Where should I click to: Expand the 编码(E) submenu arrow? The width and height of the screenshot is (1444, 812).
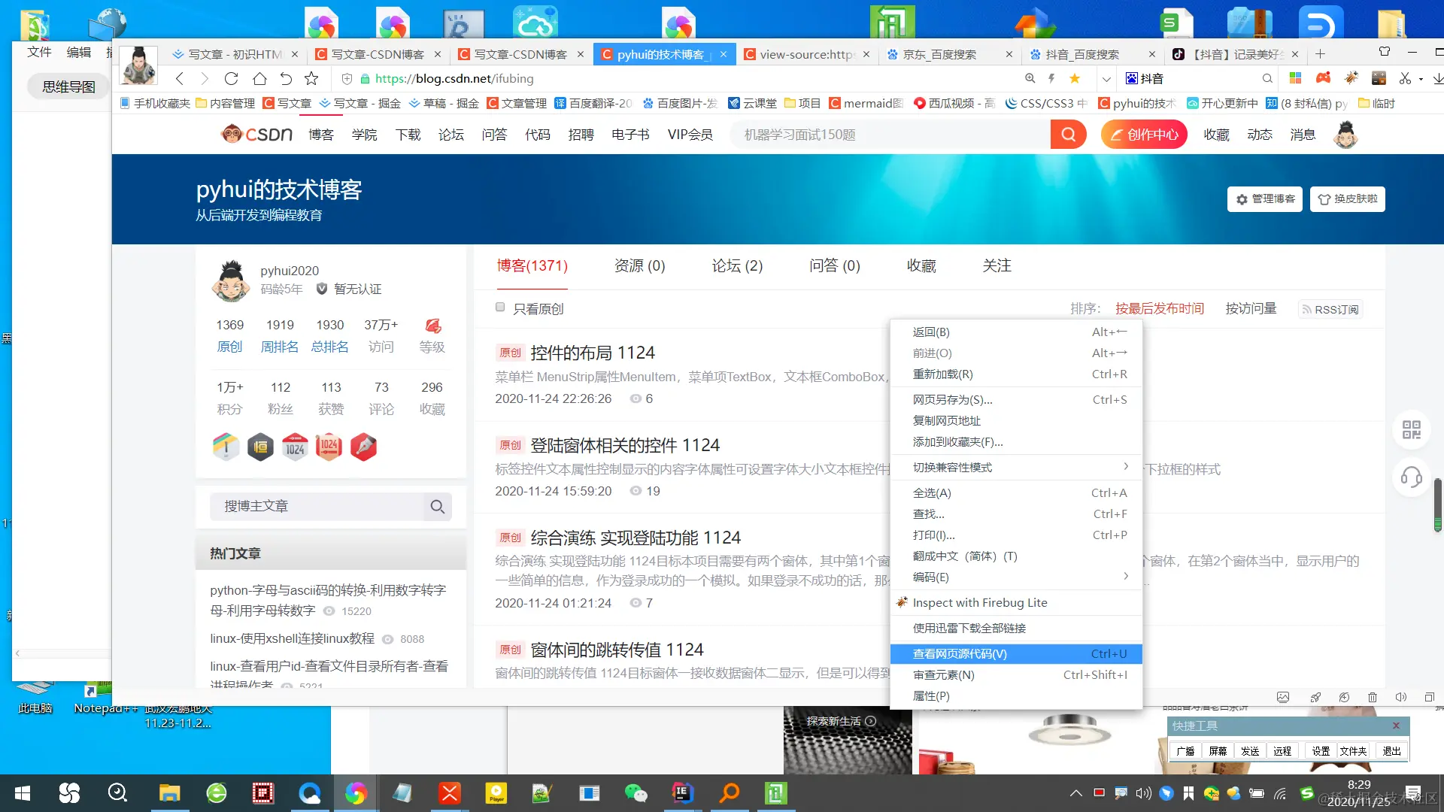[1125, 577]
